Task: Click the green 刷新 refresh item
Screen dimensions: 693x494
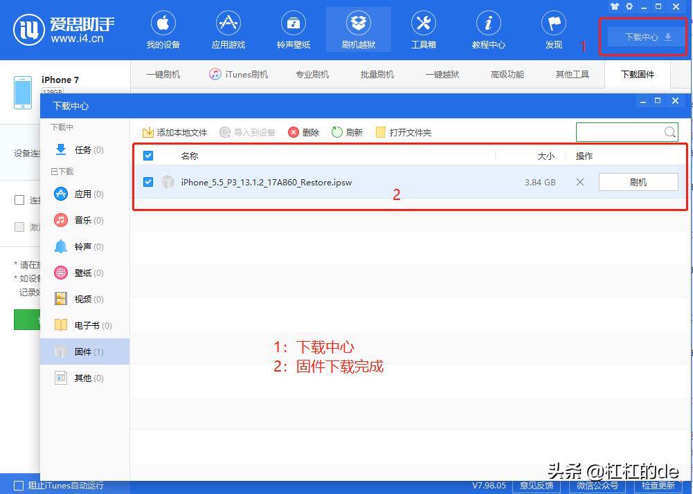Action: point(348,132)
